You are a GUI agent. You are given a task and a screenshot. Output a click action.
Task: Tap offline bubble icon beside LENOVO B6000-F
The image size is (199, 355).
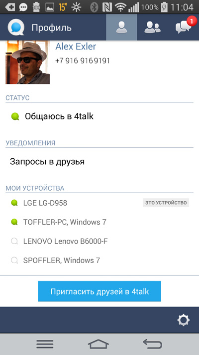[x=14, y=241]
